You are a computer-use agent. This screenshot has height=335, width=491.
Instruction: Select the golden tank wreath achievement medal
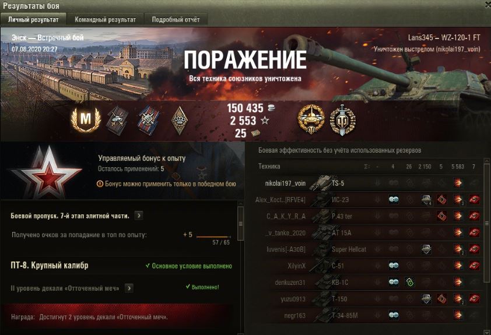click(311, 119)
